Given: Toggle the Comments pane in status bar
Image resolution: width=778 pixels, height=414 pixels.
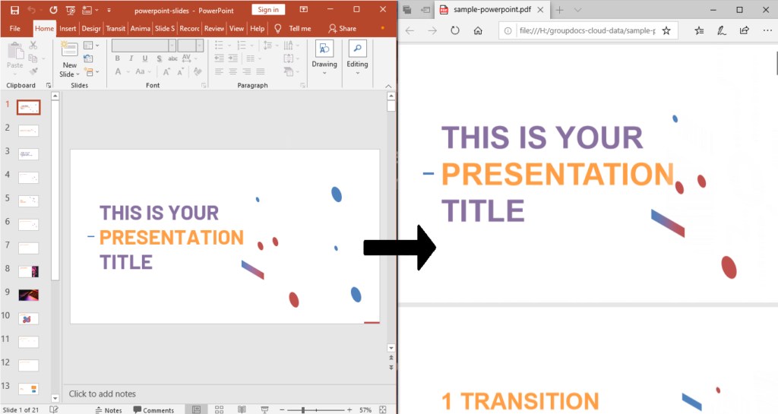Looking at the screenshot, I should pyautogui.click(x=153, y=409).
